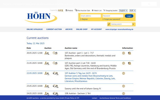The height and width of the screenshot is (100, 160).
Task: Focus the Email address field
Action: click(x=91, y=16)
